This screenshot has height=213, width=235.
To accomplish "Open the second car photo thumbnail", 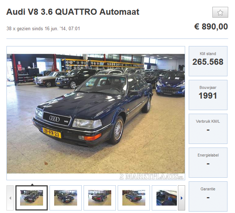I will coord(66,198).
